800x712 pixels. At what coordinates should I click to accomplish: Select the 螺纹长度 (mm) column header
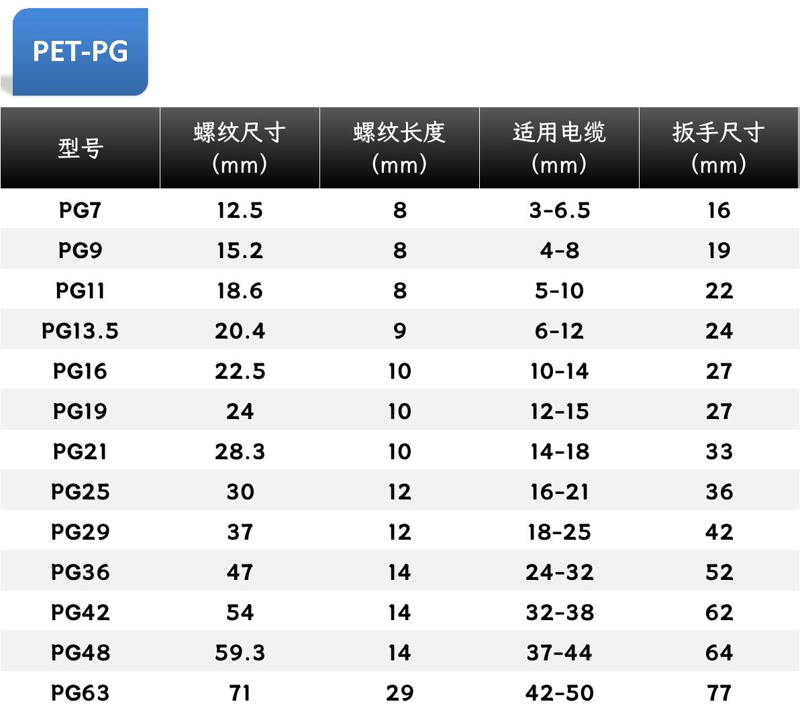point(399,147)
